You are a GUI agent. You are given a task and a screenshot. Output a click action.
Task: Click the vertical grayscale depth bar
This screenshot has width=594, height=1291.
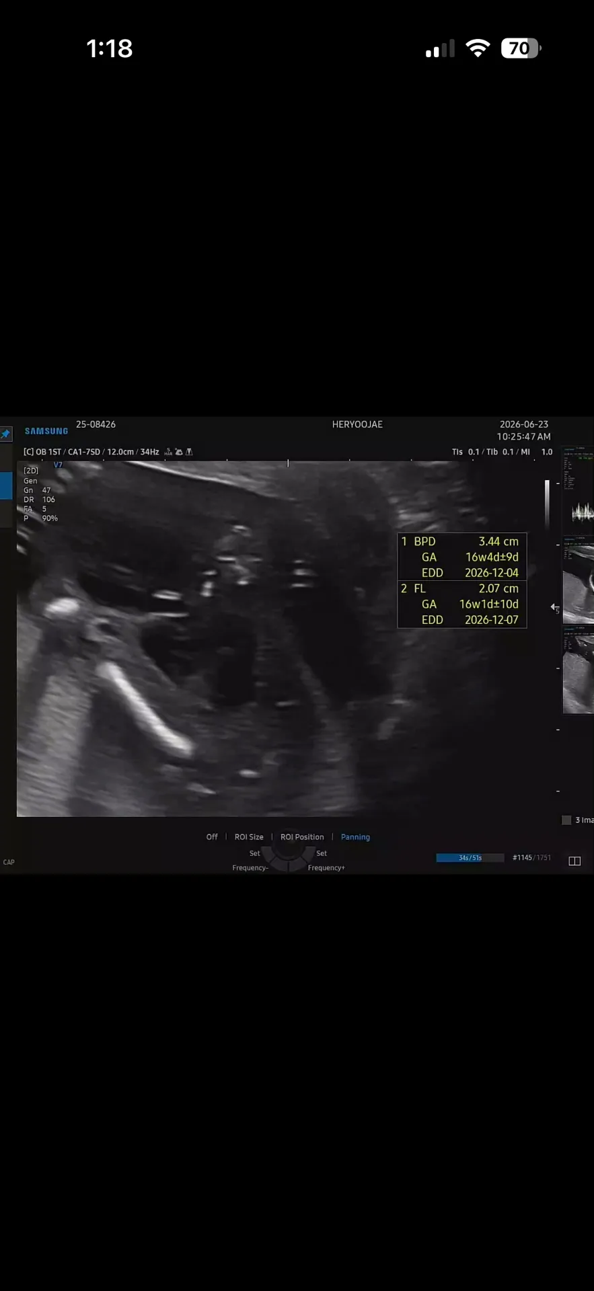(547, 503)
